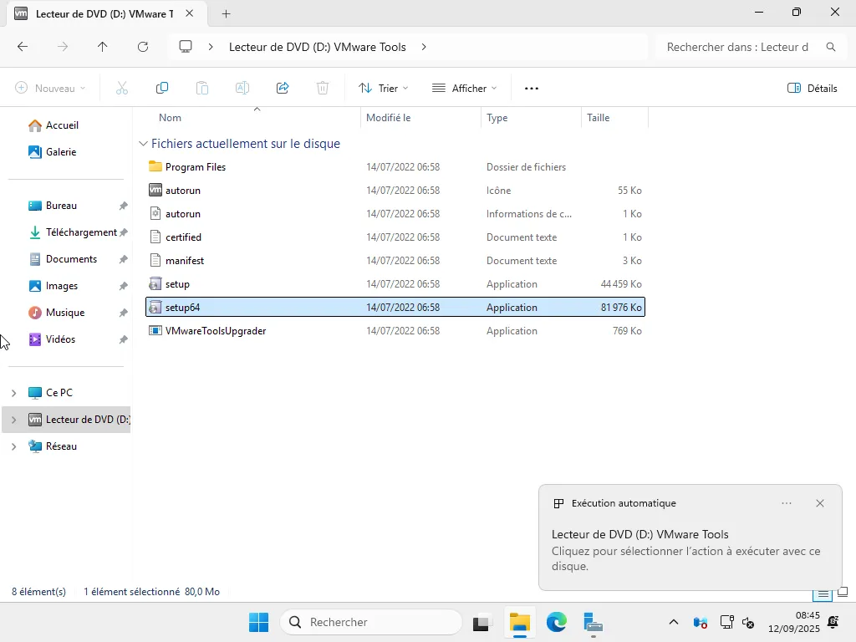Collapse the 'Fichiers actuellement sur le disque' group

[x=143, y=144]
